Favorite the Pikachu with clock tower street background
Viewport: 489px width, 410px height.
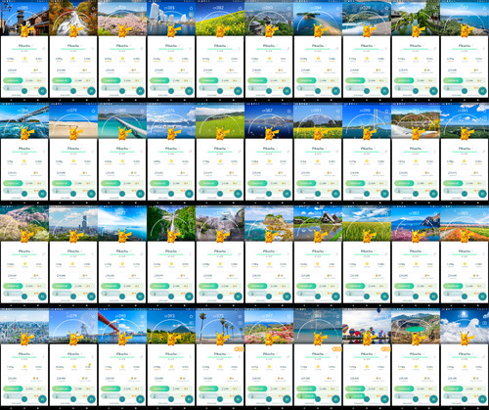tap(45, 8)
